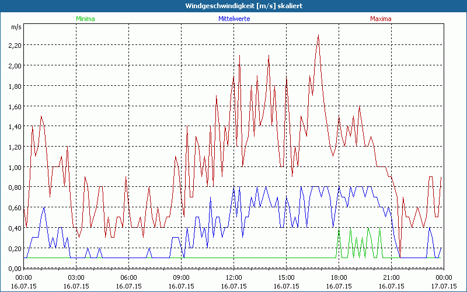467x292 pixels.
Task: Select the 0,40 y-axis label
Action: coord(15,228)
